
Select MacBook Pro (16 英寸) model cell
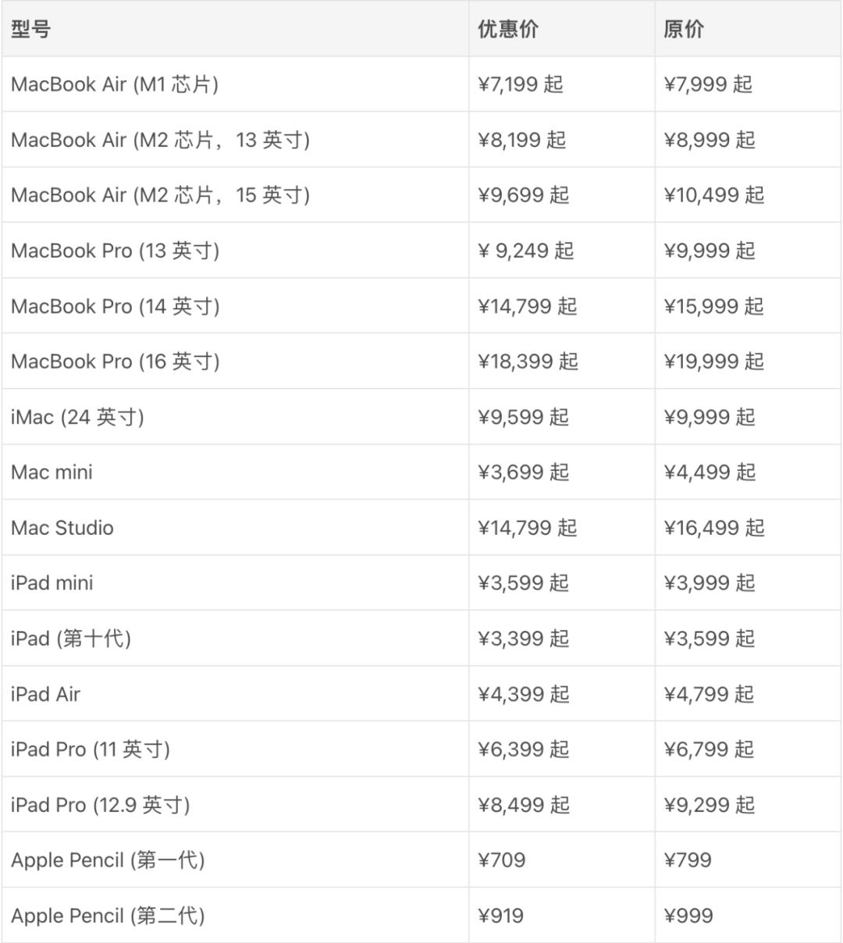pyautogui.click(x=116, y=361)
